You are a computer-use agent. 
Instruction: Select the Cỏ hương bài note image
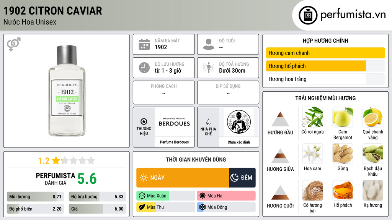pyautogui.click(x=312, y=190)
